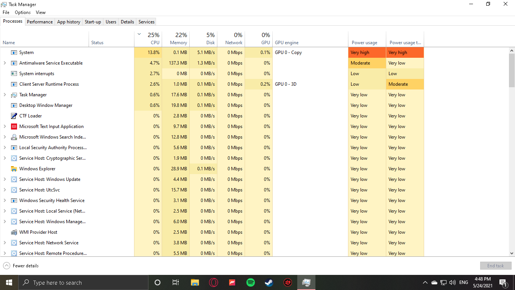Click the End task button
Viewport: 515px width, 290px height.
pos(496,266)
